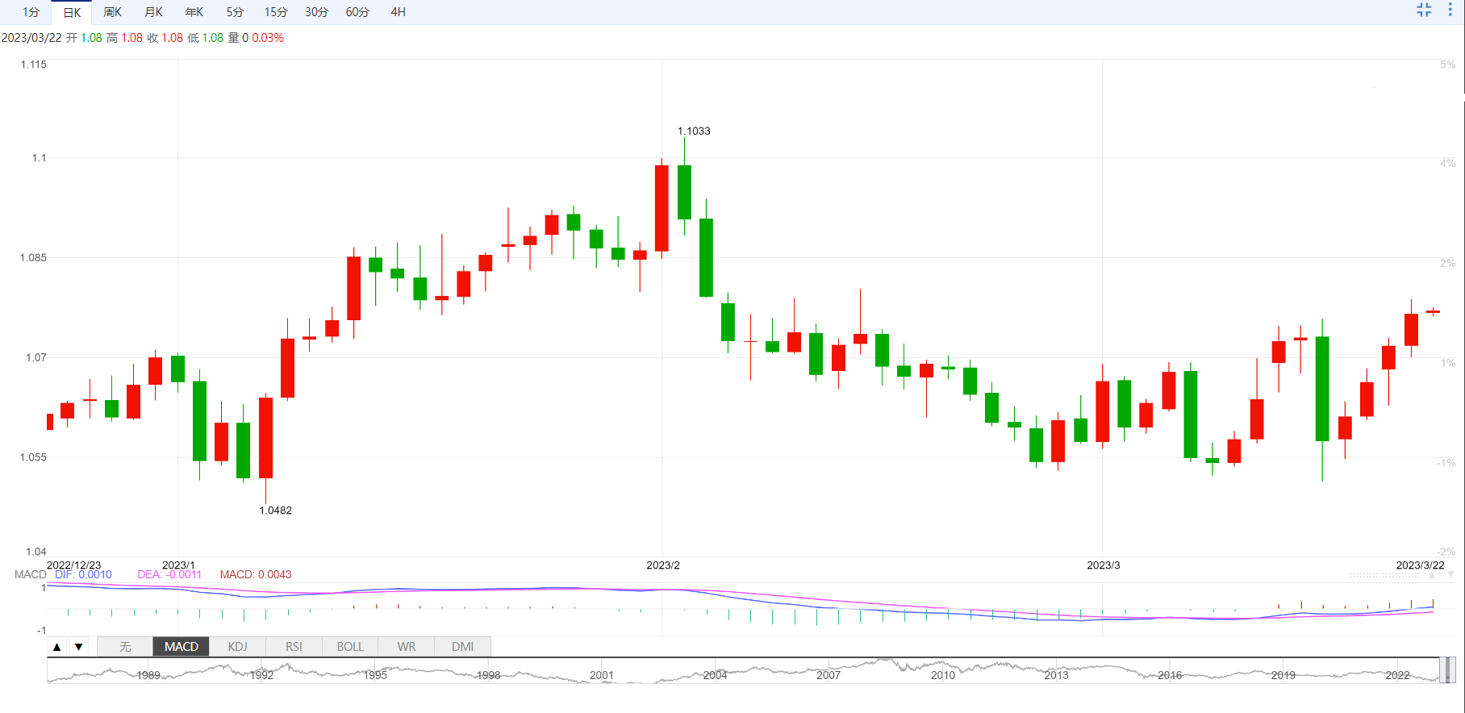Viewport: 1465px width, 713px height.
Task: Select the DMI indicator tab
Action: pyautogui.click(x=462, y=647)
